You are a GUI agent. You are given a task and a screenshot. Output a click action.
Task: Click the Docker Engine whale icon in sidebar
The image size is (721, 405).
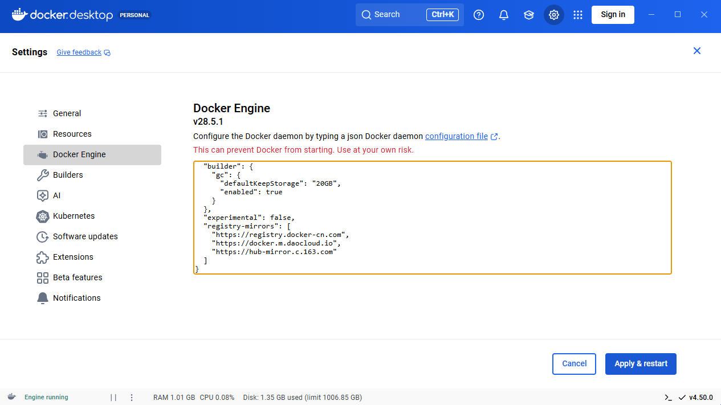[43, 154]
